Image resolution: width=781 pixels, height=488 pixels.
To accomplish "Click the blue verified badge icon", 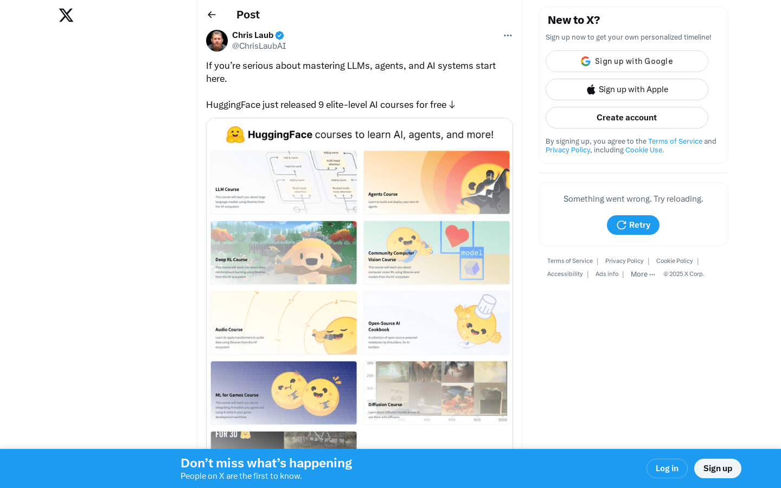I will pyautogui.click(x=280, y=35).
